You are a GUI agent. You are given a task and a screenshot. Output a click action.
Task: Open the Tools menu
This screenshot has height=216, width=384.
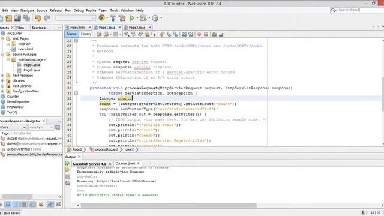114,11
